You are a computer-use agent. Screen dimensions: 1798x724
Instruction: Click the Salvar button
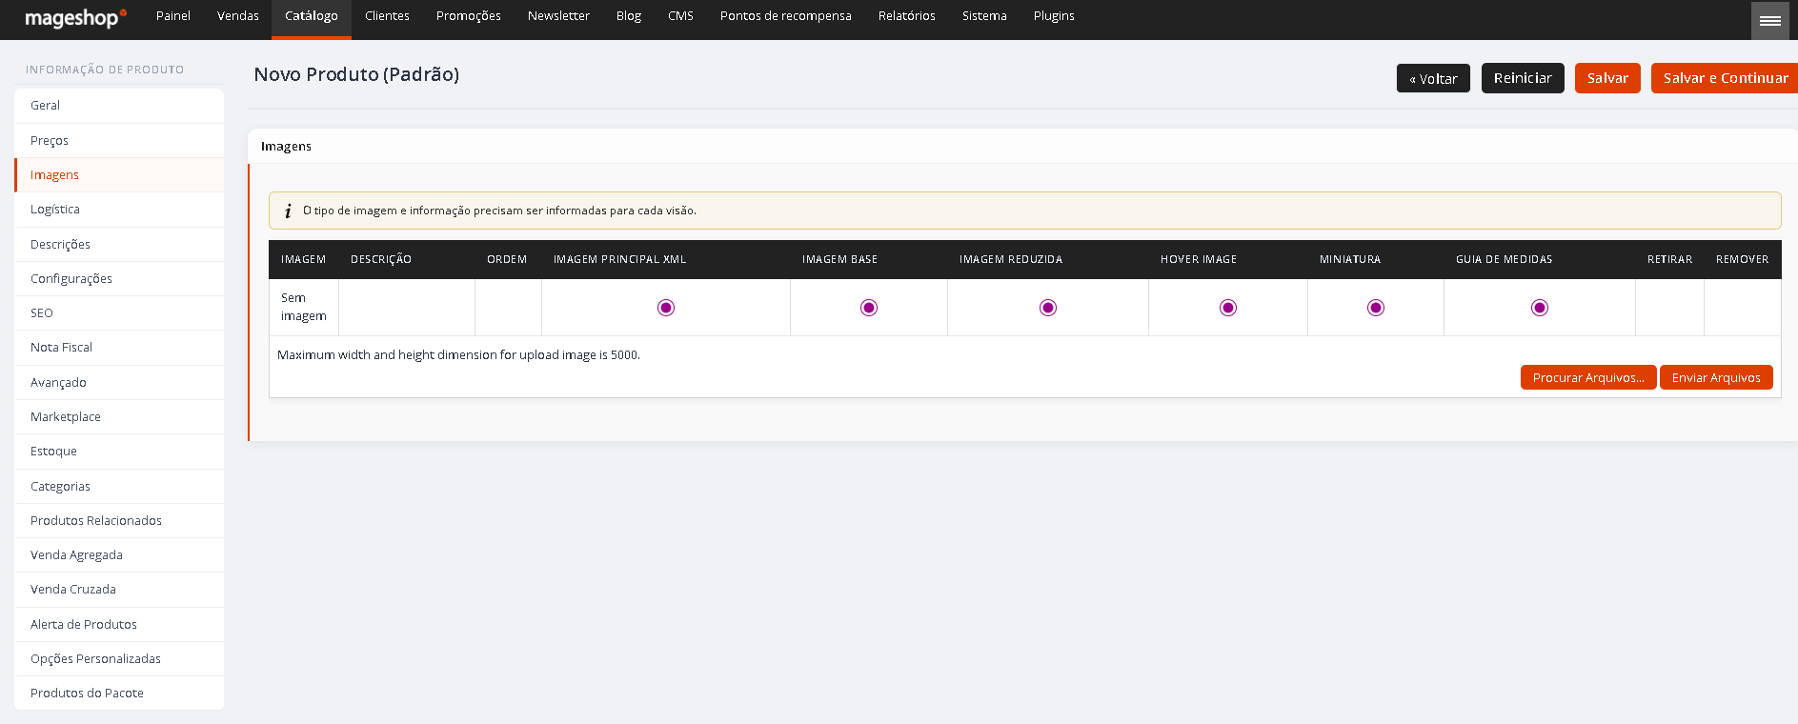coord(1607,78)
